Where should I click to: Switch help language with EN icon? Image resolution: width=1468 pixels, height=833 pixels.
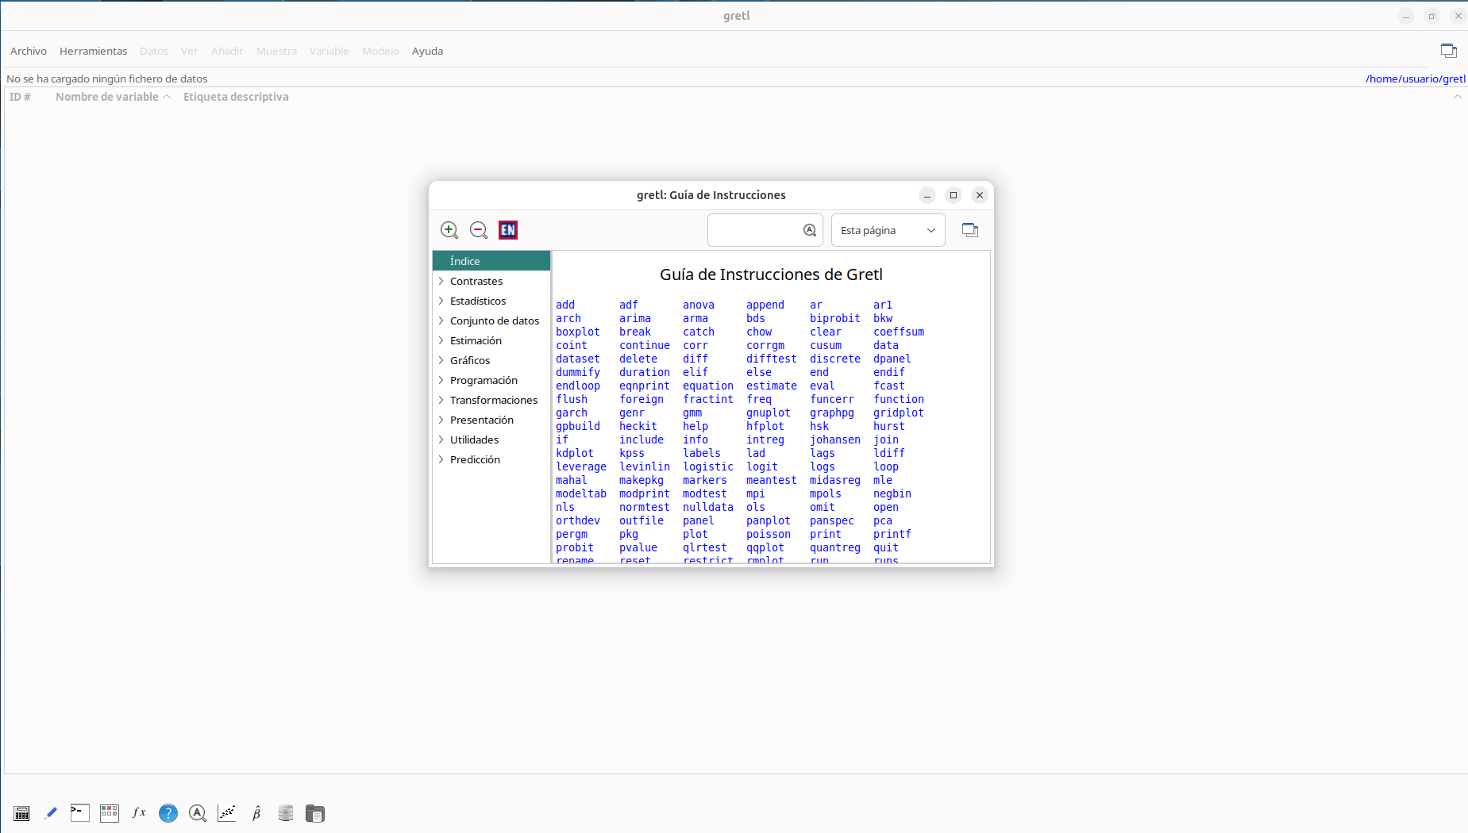pyautogui.click(x=508, y=230)
